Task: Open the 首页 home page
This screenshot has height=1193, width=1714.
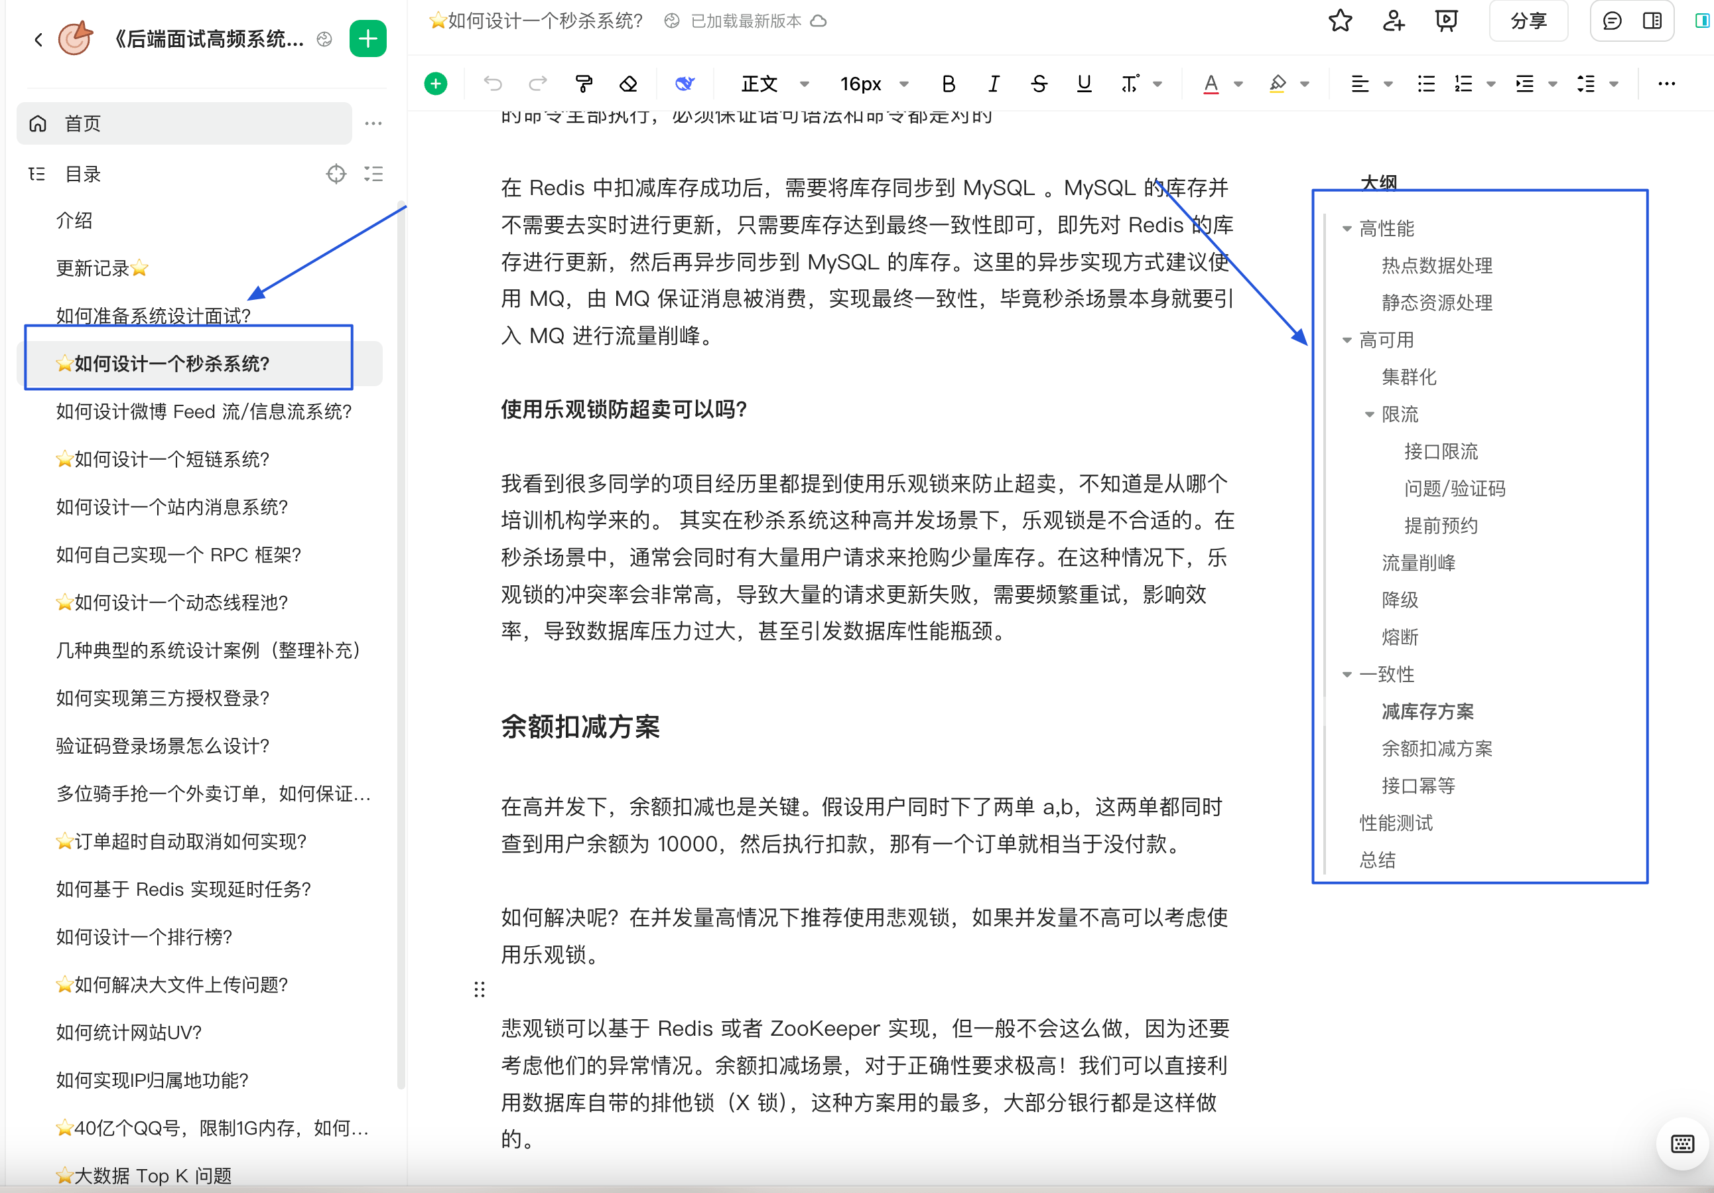Action: pyautogui.click(x=184, y=123)
